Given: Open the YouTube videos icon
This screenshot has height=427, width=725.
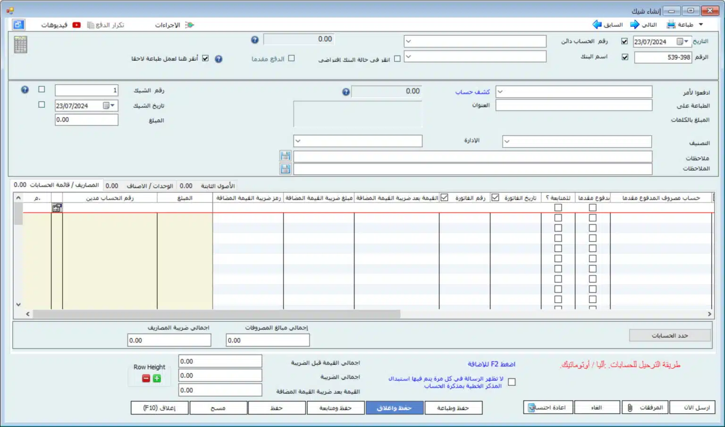Looking at the screenshot, I should pyautogui.click(x=76, y=25).
